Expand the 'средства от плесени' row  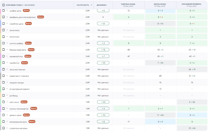click(x=7, y=76)
